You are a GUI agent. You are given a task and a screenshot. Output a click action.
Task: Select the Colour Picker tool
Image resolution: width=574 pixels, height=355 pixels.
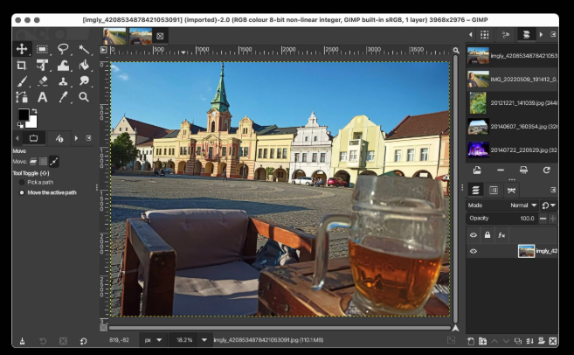tap(63, 97)
